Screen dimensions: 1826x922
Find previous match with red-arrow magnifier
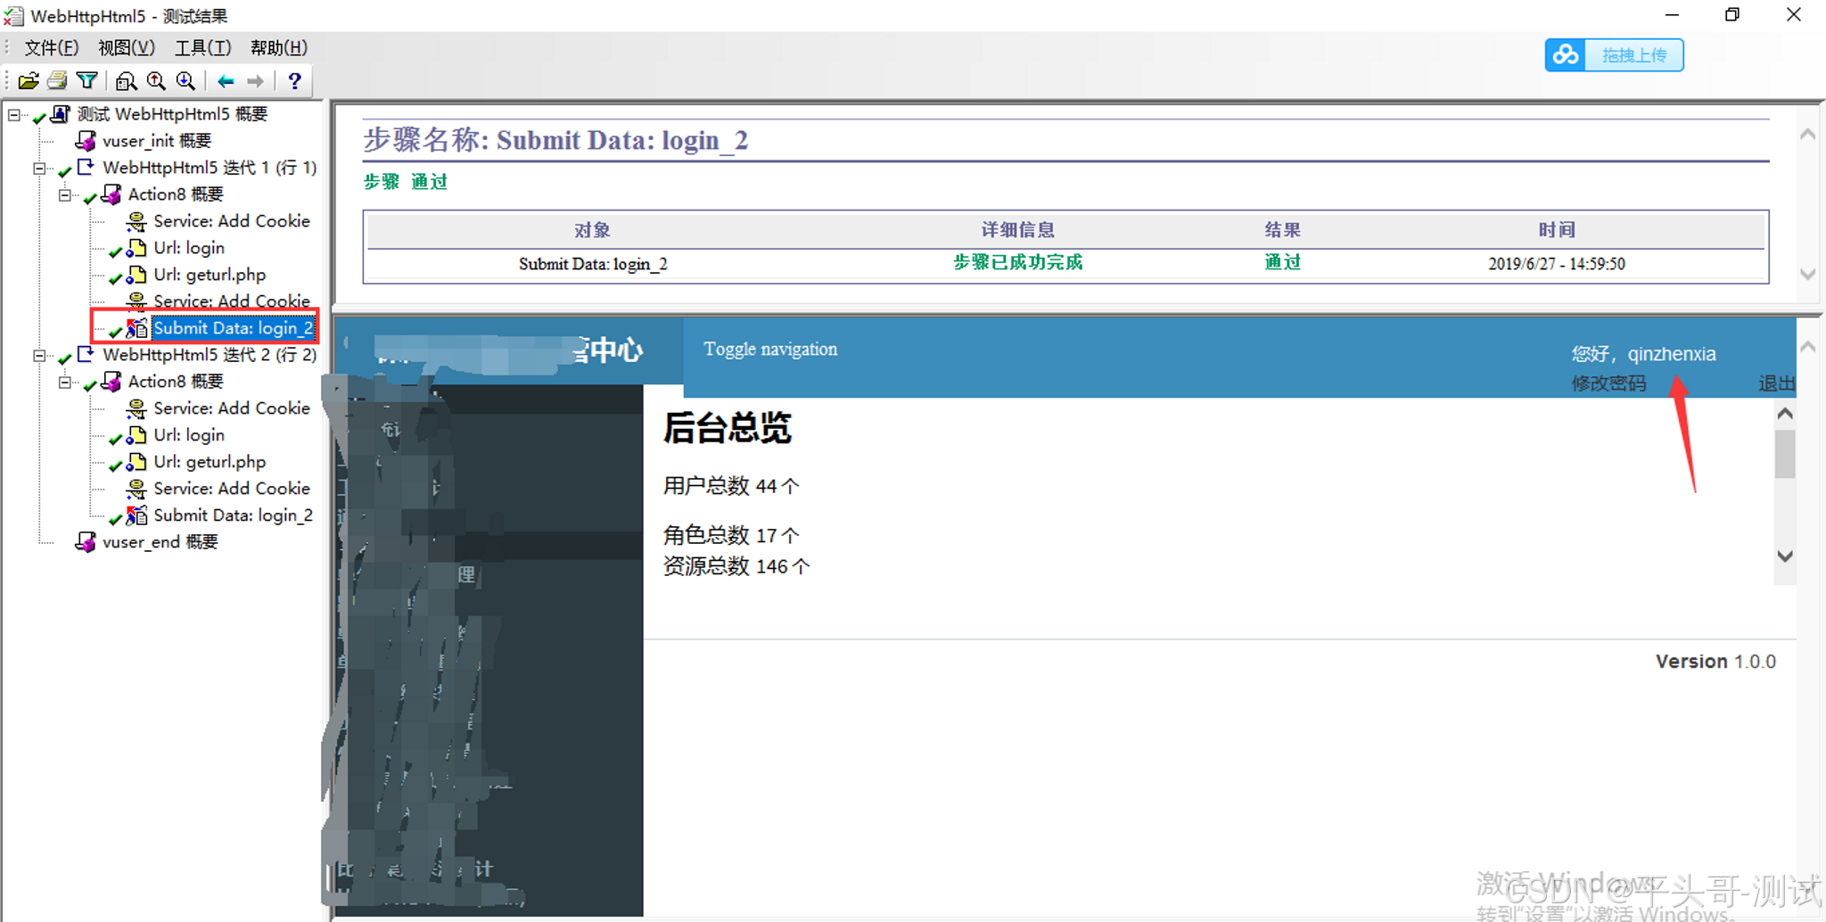[156, 81]
